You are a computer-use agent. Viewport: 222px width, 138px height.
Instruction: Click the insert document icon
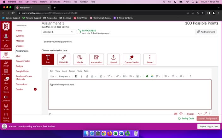(137, 76)
